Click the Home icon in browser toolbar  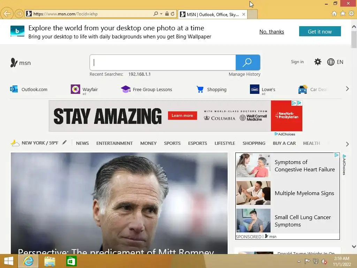334,14
